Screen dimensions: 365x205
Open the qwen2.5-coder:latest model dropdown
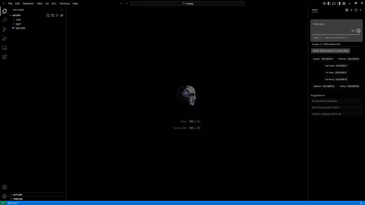coord(336,38)
